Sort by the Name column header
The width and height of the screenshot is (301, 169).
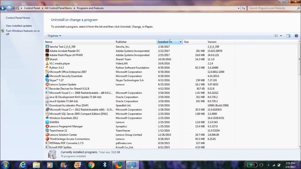point(79,42)
